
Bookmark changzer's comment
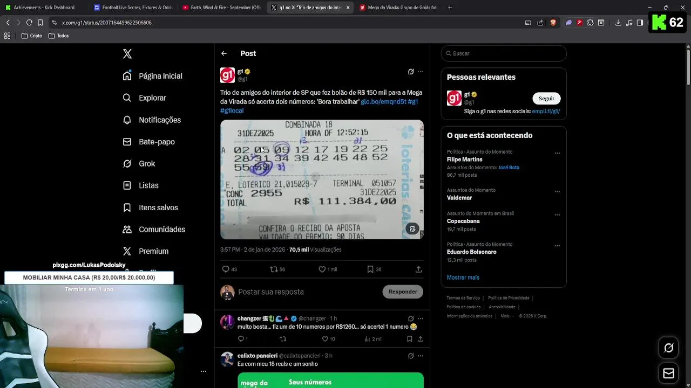(x=410, y=339)
